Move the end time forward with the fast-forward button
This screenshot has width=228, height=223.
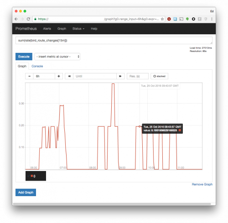120,76
